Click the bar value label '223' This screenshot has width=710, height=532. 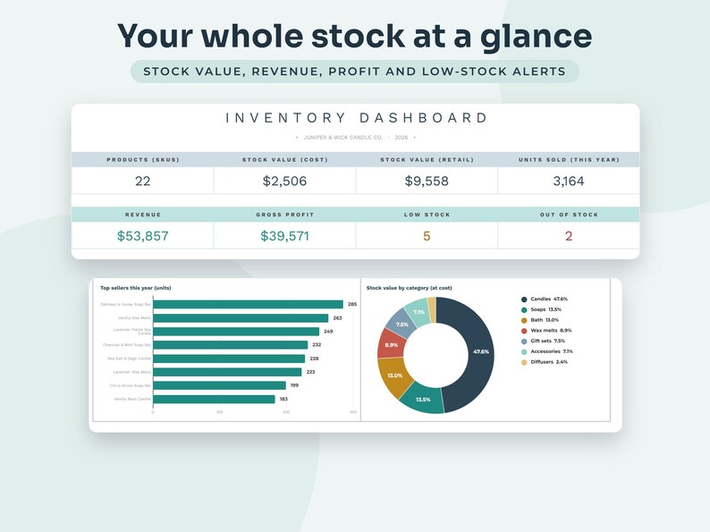(310, 372)
